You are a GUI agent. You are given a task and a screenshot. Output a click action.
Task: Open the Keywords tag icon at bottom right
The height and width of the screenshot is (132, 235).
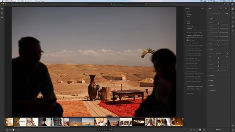tap(232, 125)
